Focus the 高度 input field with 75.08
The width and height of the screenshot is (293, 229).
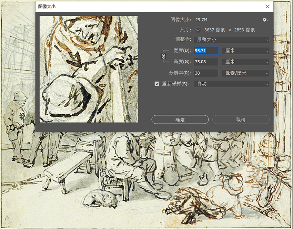click(206, 62)
